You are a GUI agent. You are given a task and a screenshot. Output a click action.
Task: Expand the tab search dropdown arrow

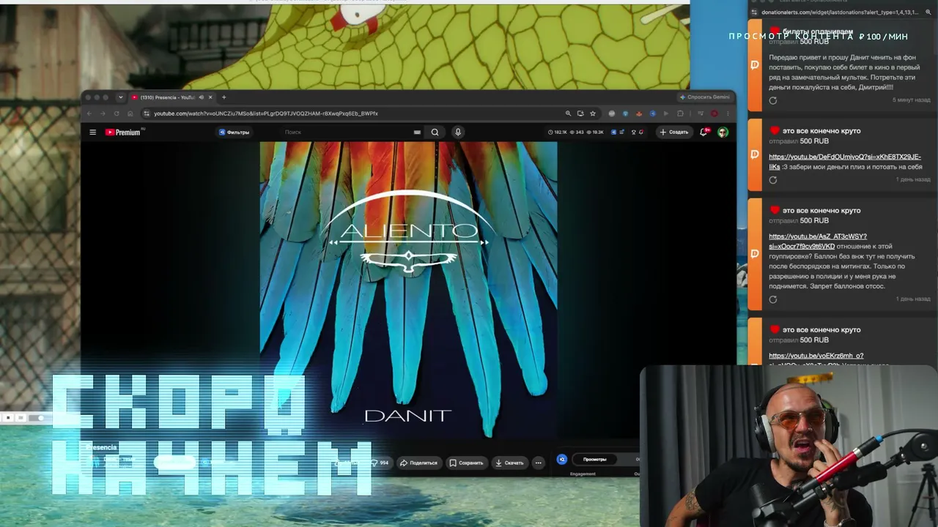pyautogui.click(x=120, y=97)
